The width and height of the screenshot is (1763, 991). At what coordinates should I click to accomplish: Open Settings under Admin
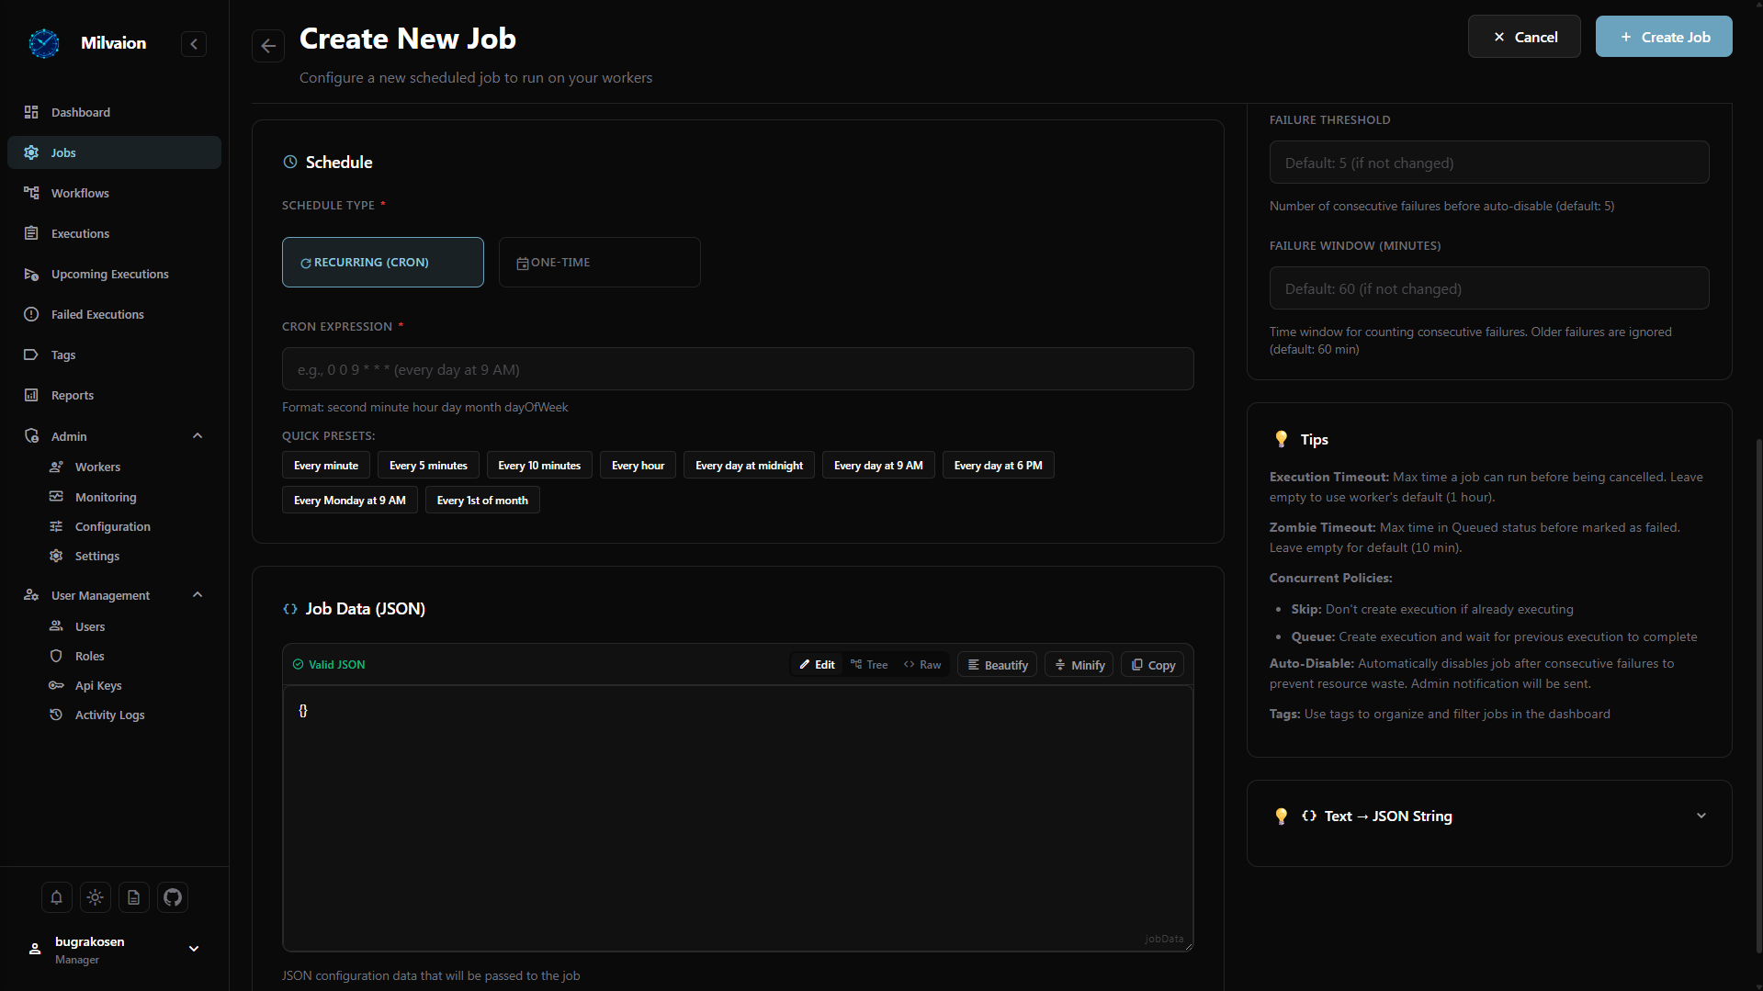pyautogui.click(x=96, y=556)
